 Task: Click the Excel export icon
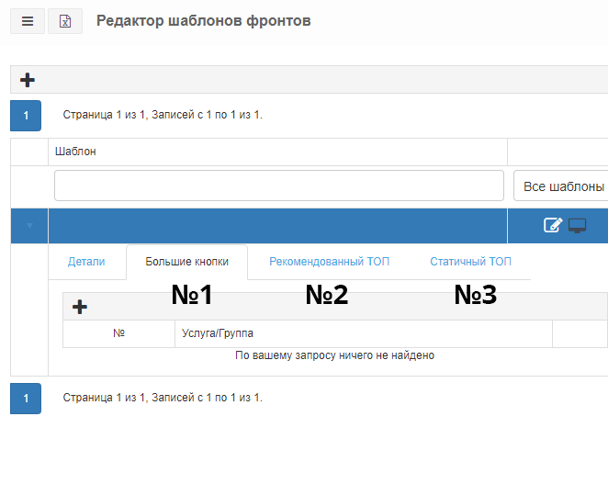tap(65, 21)
